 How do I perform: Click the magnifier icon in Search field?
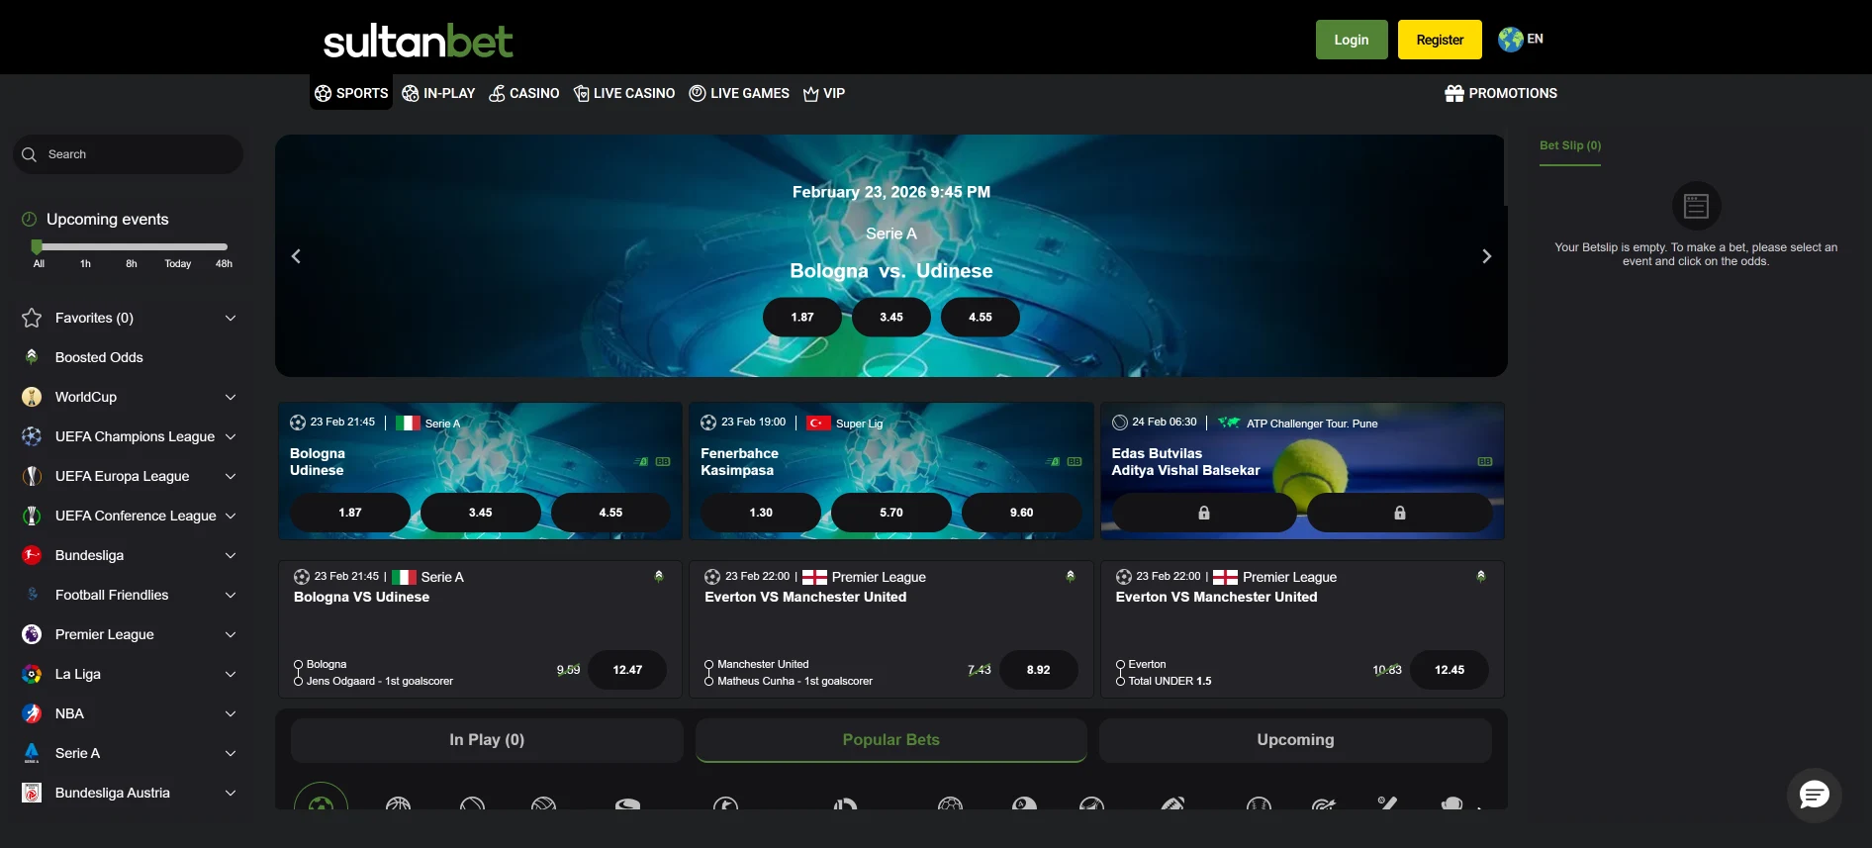click(x=29, y=154)
